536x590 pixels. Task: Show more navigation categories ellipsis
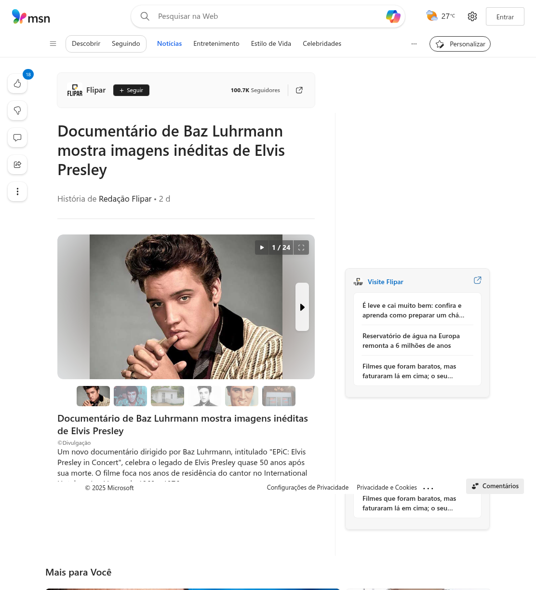pos(414,43)
